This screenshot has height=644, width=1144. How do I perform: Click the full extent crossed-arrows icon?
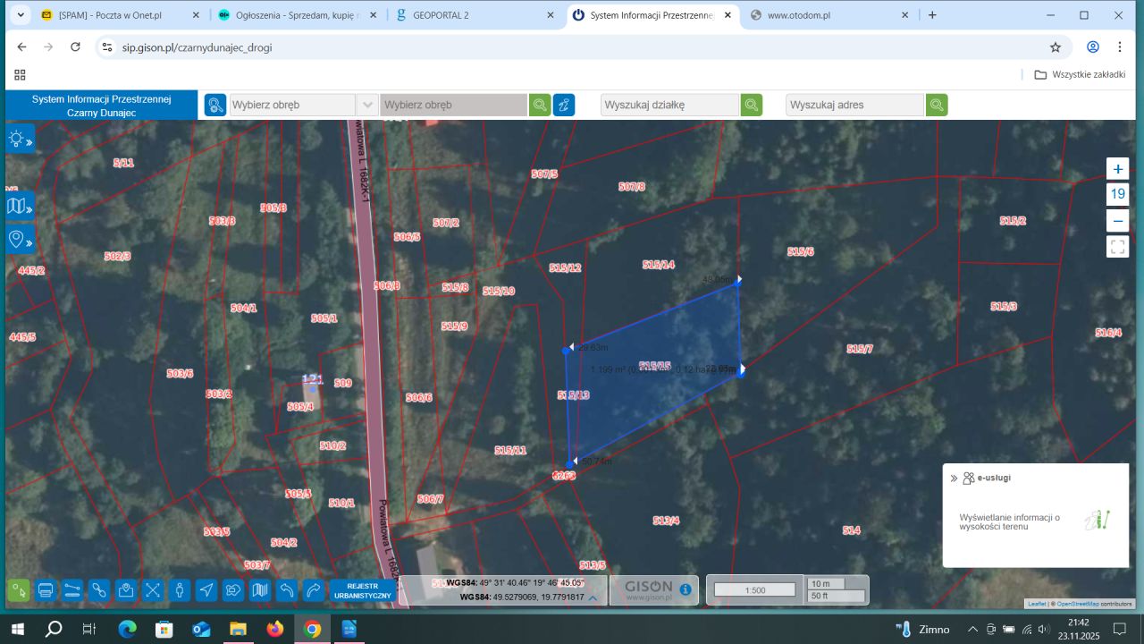point(153,590)
